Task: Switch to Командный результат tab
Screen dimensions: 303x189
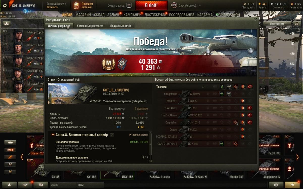Action: pyautogui.click(x=90, y=26)
